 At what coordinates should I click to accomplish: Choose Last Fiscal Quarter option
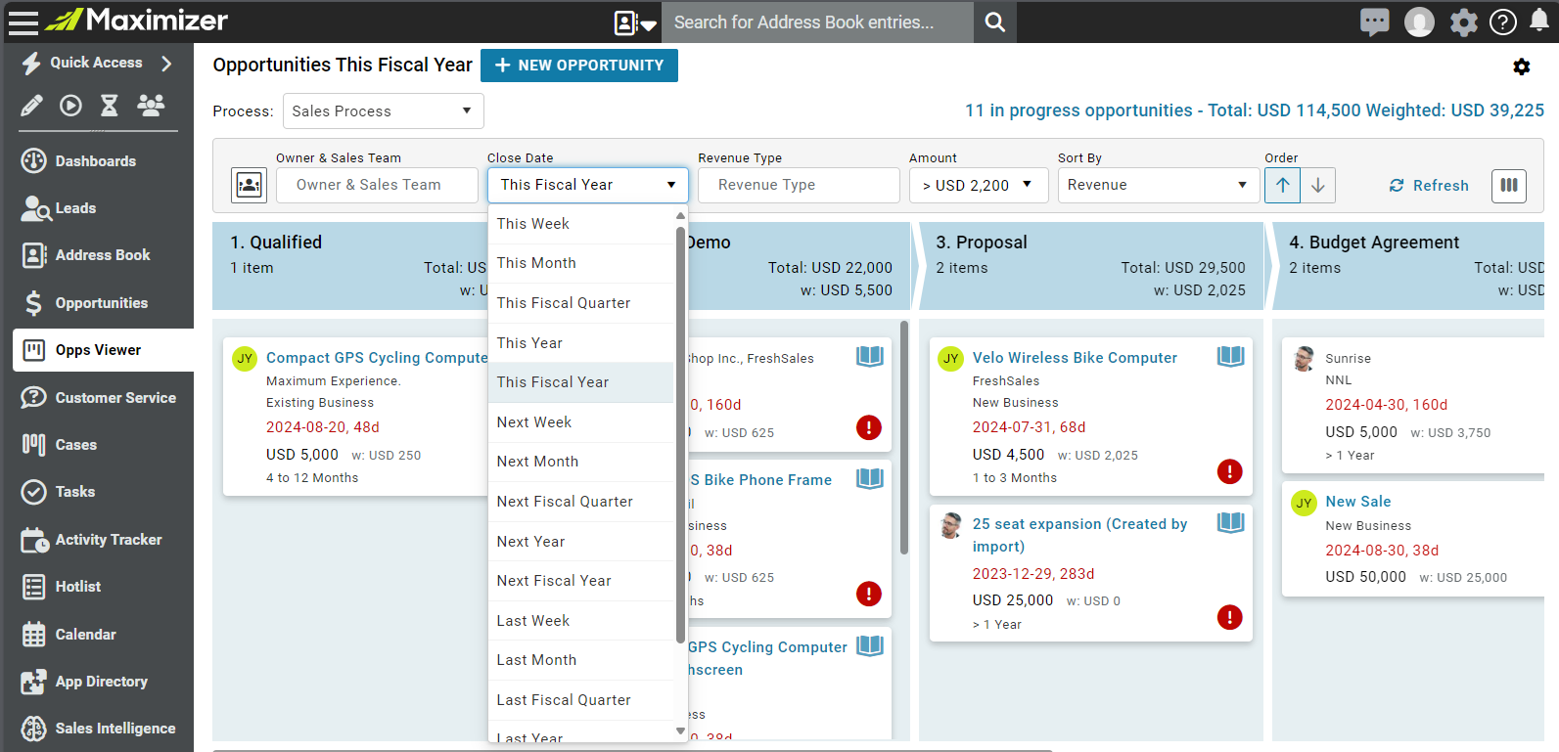(x=581, y=700)
